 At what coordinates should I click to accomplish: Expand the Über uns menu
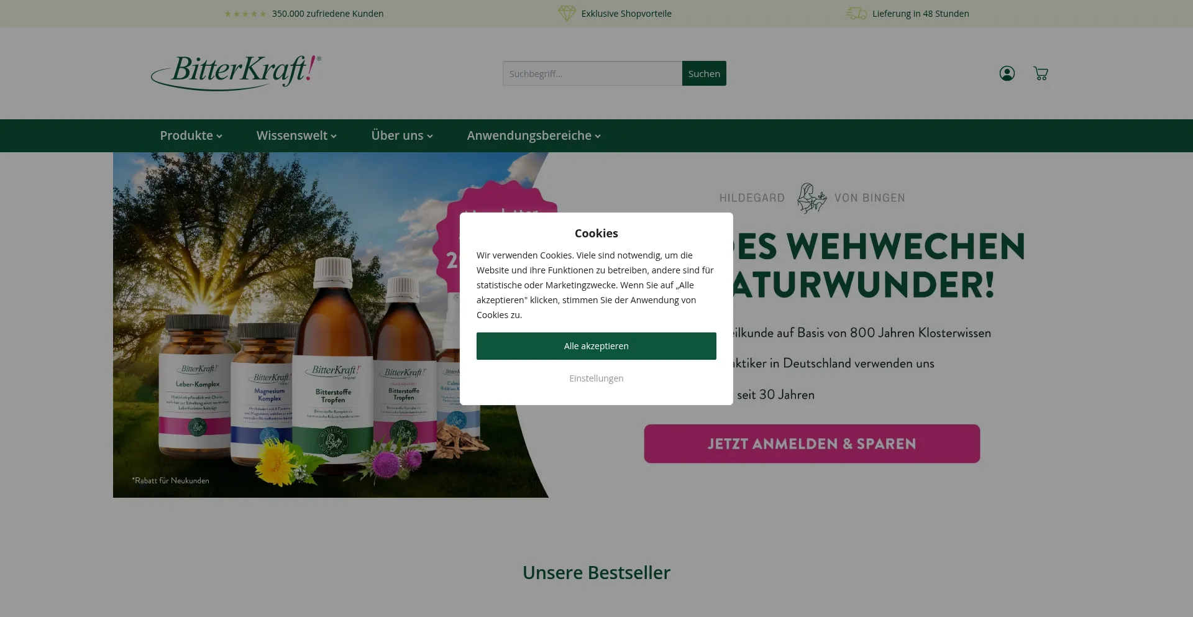coord(402,135)
